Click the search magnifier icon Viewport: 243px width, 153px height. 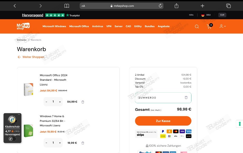point(197,26)
